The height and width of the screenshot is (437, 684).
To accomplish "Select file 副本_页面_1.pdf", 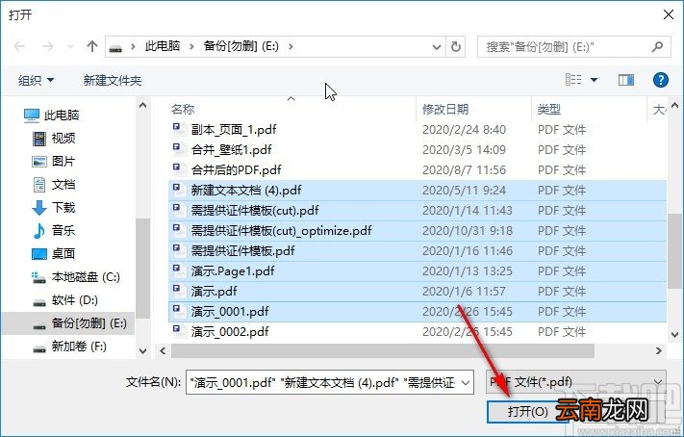I will click(234, 130).
